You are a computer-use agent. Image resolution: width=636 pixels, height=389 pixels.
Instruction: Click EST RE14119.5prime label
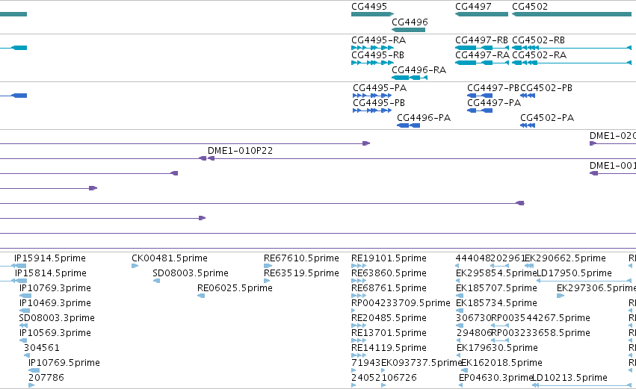click(x=389, y=348)
